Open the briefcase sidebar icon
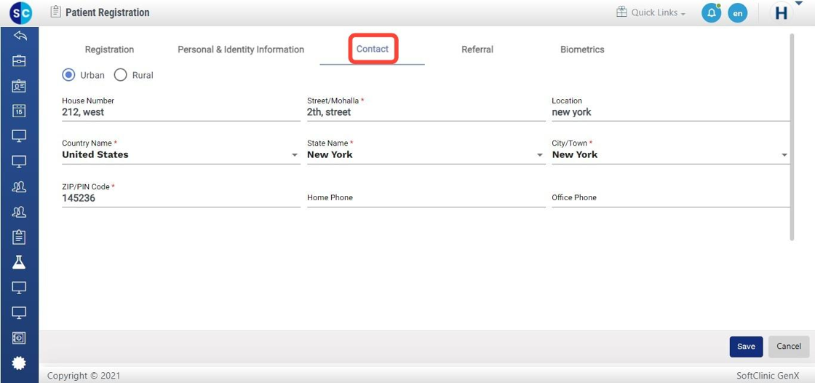815x383 pixels. pos(19,61)
